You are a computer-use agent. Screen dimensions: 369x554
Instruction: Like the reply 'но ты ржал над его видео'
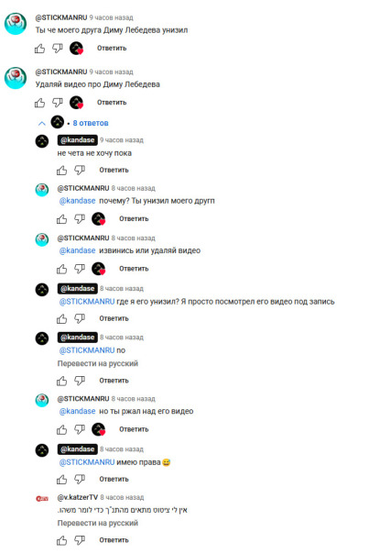(x=61, y=429)
